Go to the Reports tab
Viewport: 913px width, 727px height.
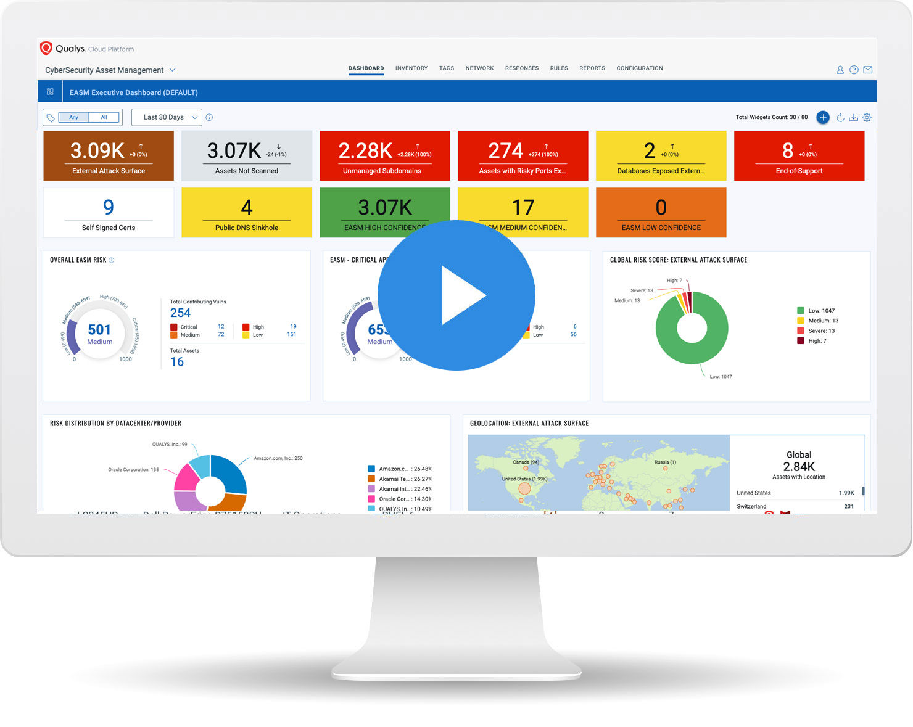tap(592, 68)
